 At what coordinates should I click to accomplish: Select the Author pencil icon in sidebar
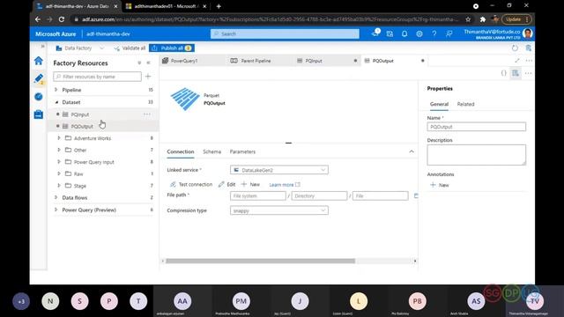pos(39,78)
